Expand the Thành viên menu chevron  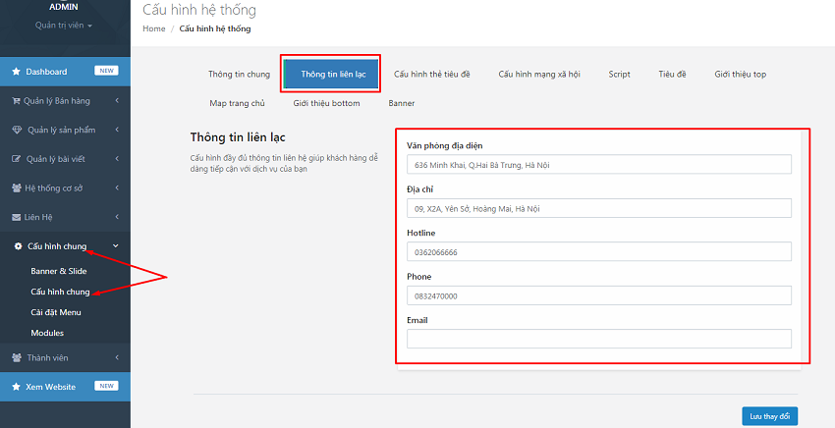click(x=116, y=358)
